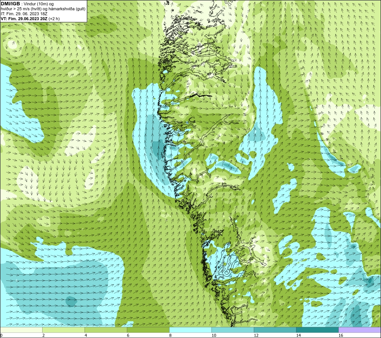Select the 14–16 m/s dark teal swatch
Image resolution: width=381 pixels, height=338 pixels.
click(x=317, y=330)
